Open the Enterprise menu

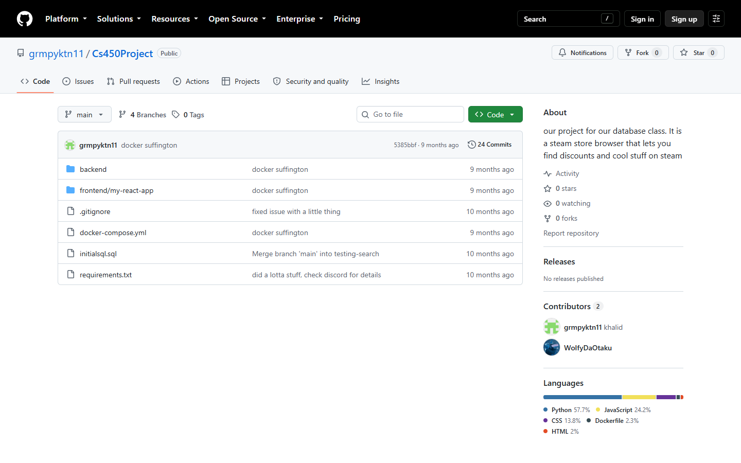coord(299,19)
